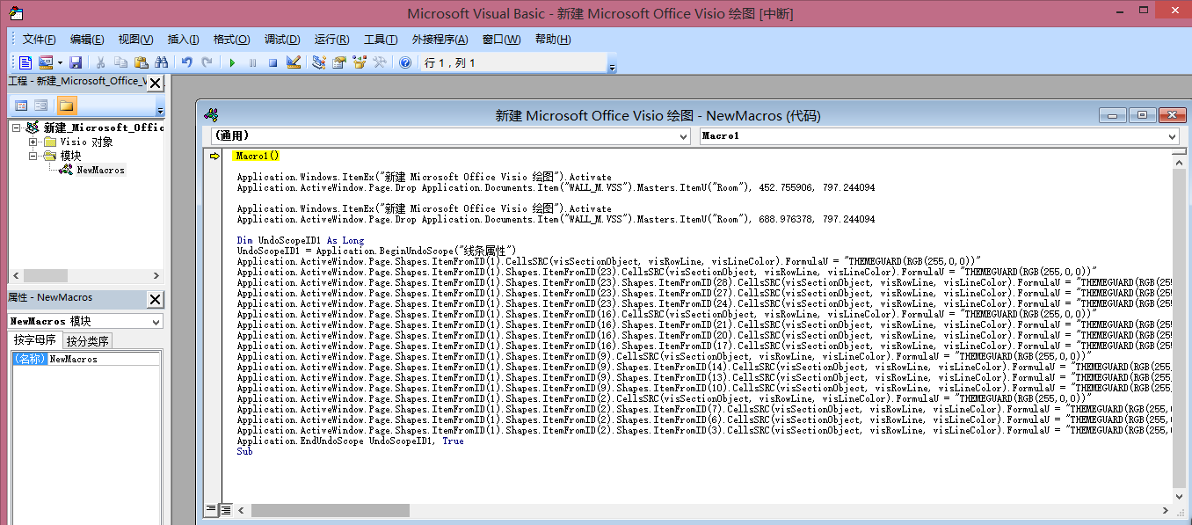
Task: Open the Toolbox toolbar icon
Action: click(x=380, y=62)
